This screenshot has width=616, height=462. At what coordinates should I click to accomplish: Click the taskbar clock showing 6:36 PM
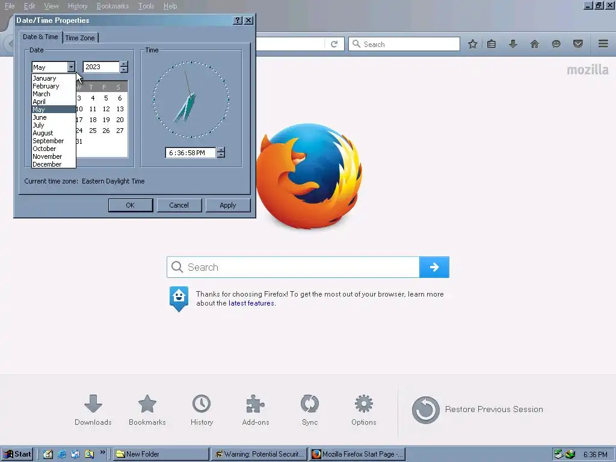click(596, 455)
